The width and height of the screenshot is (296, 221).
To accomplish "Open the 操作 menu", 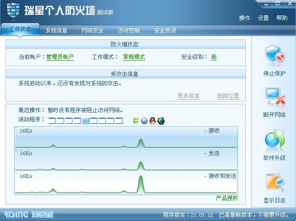I will pos(245,18).
